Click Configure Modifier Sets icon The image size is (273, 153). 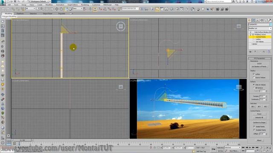269,52
